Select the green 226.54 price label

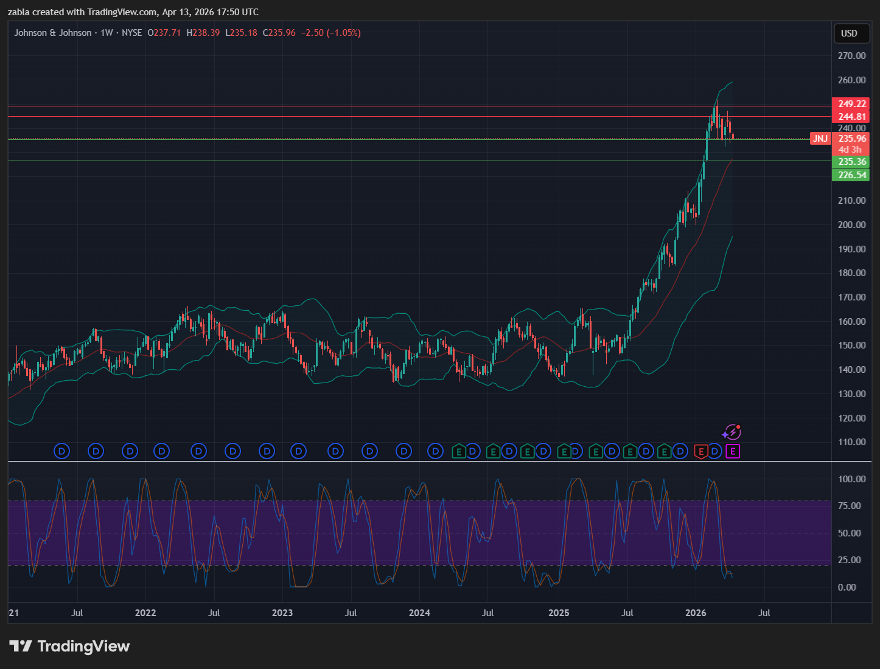tap(851, 175)
